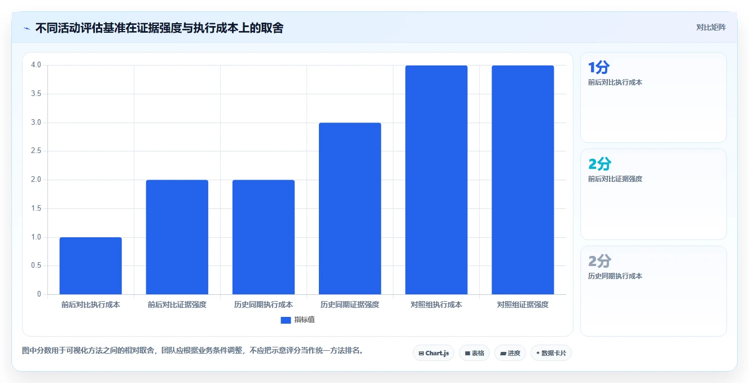749x383 pixels.
Task: Click the 对照组证据强度 bar
Action: click(x=523, y=180)
